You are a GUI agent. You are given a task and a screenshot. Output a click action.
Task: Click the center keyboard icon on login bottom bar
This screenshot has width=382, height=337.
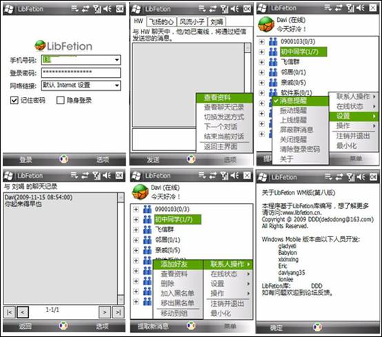[64, 159]
